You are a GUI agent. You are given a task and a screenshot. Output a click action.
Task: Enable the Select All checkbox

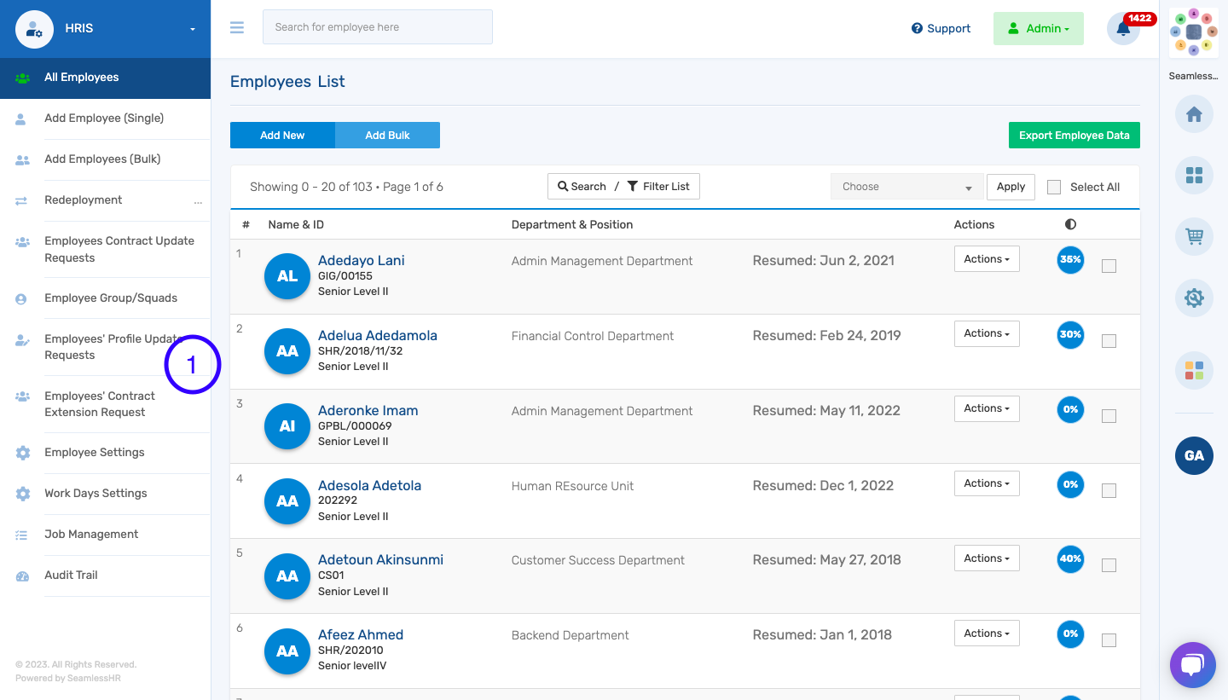point(1054,187)
